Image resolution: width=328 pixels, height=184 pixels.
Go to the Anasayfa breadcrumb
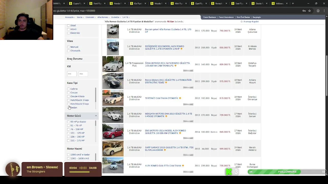pyautogui.click(x=69, y=17)
